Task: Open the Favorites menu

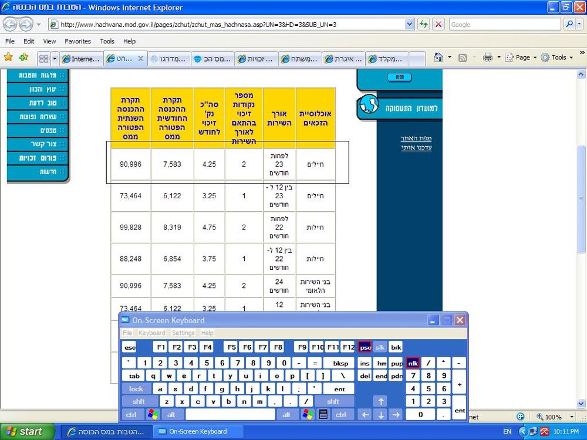Action: [78, 41]
